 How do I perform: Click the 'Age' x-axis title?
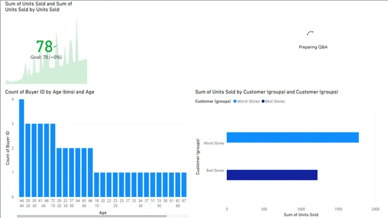pos(102,213)
